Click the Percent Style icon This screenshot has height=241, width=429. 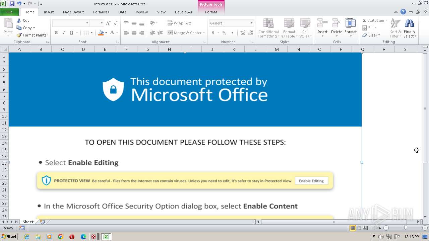click(x=224, y=33)
